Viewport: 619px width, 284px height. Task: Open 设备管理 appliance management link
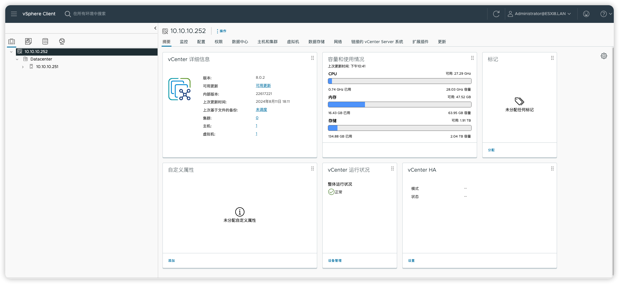pos(335,261)
